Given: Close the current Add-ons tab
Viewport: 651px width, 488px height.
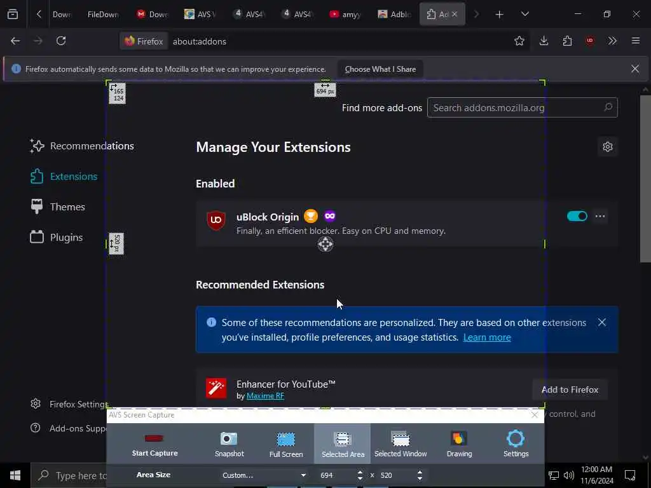Looking at the screenshot, I should (455, 14).
